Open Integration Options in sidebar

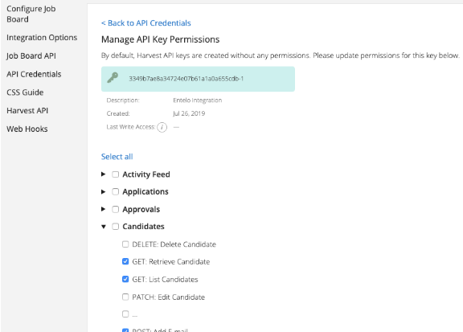point(42,38)
